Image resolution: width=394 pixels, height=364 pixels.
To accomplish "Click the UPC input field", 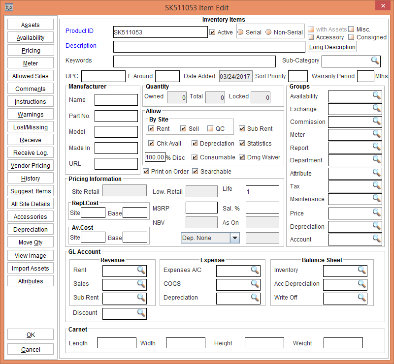I will pos(103,76).
